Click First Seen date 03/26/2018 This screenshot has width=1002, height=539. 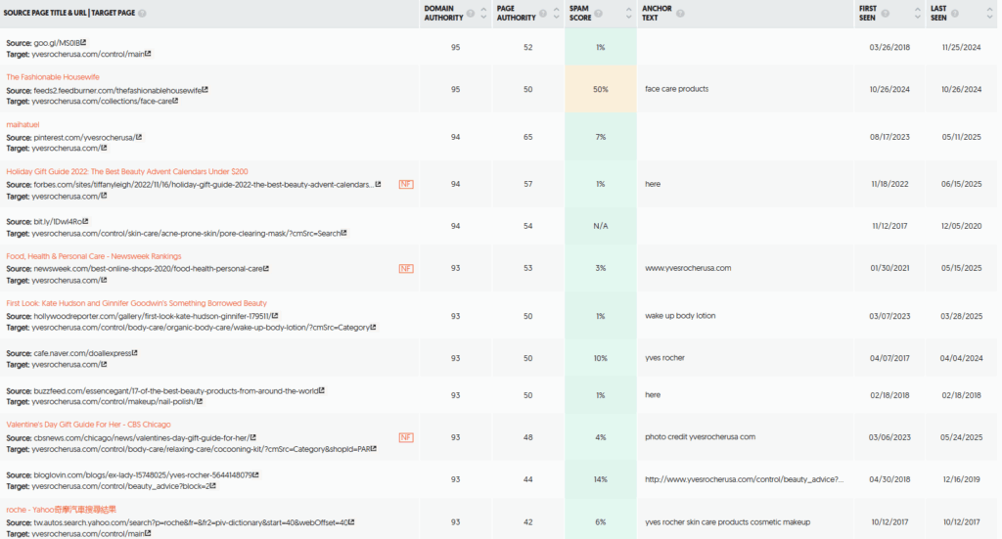point(889,47)
